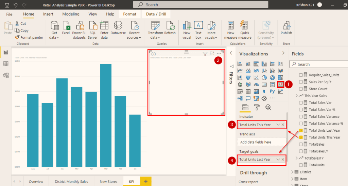The image size is (348, 186).
Task: Open the Total Units Last Year field dropdown
Action: pyautogui.click(x=278, y=160)
